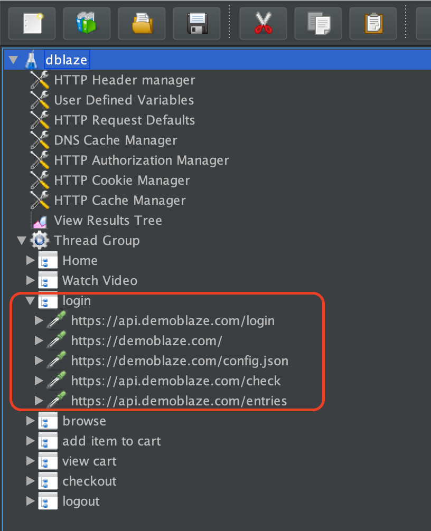This screenshot has height=531, width=431.
Task: Open the Templates toolbar icon
Action: (87, 23)
